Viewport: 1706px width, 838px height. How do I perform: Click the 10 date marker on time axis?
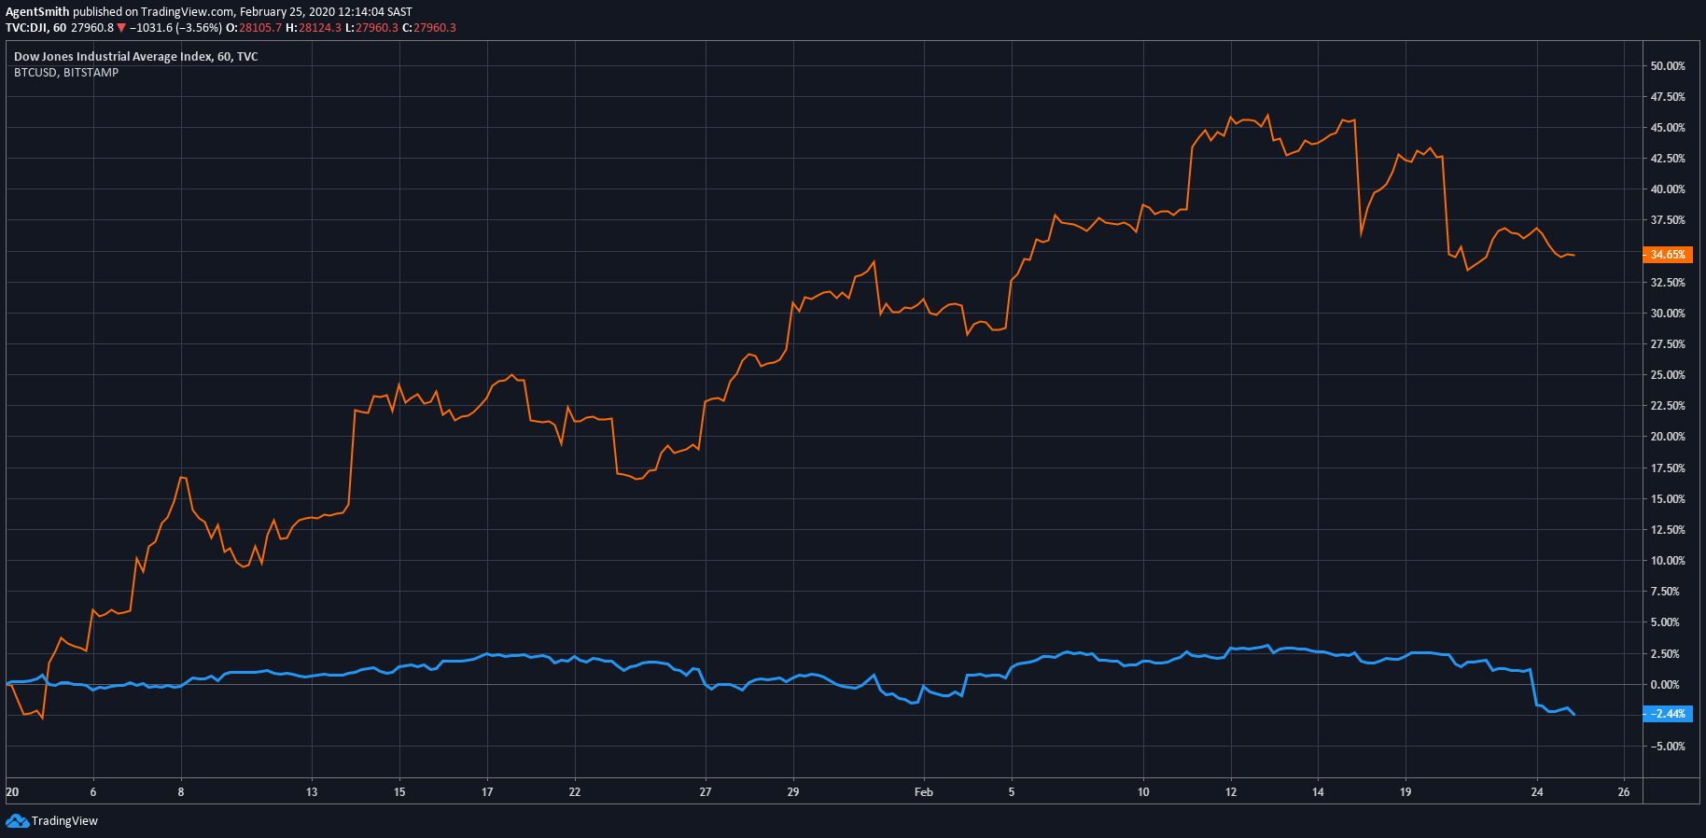[1143, 792]
